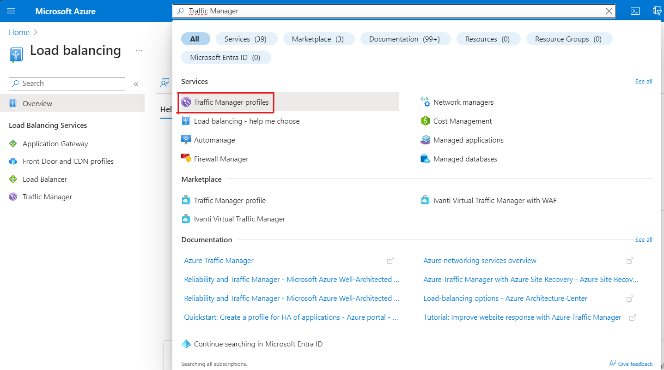The image size is (664, 370).
Task: Open the Azure Traffic Manager documentation link
Action: click(x=219, y=260)
